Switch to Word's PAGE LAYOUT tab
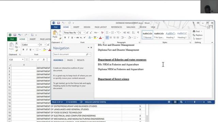 pyautogui.click(x=101, y=27)
